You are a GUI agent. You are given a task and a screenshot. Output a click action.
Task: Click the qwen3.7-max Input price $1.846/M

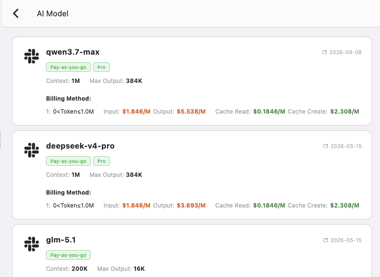(x=136, y=112)
